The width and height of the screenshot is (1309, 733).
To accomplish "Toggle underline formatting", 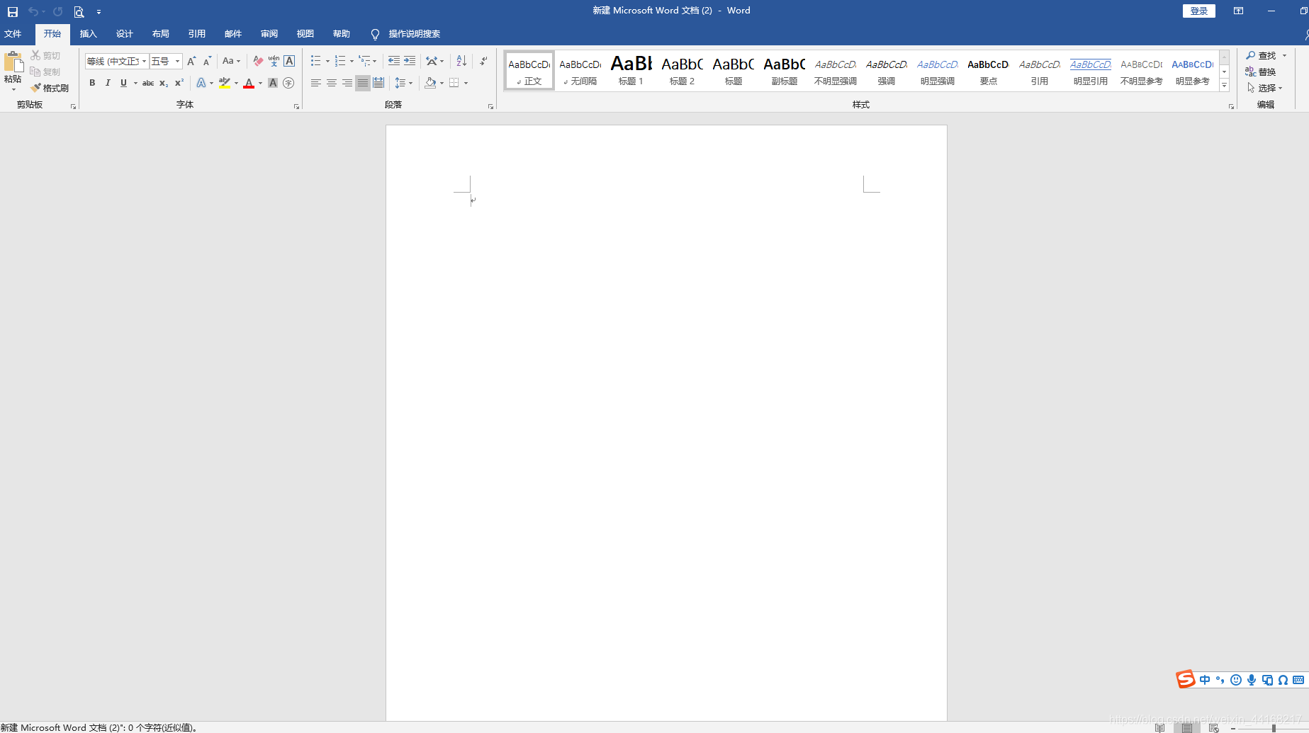I will click(123, 83).
